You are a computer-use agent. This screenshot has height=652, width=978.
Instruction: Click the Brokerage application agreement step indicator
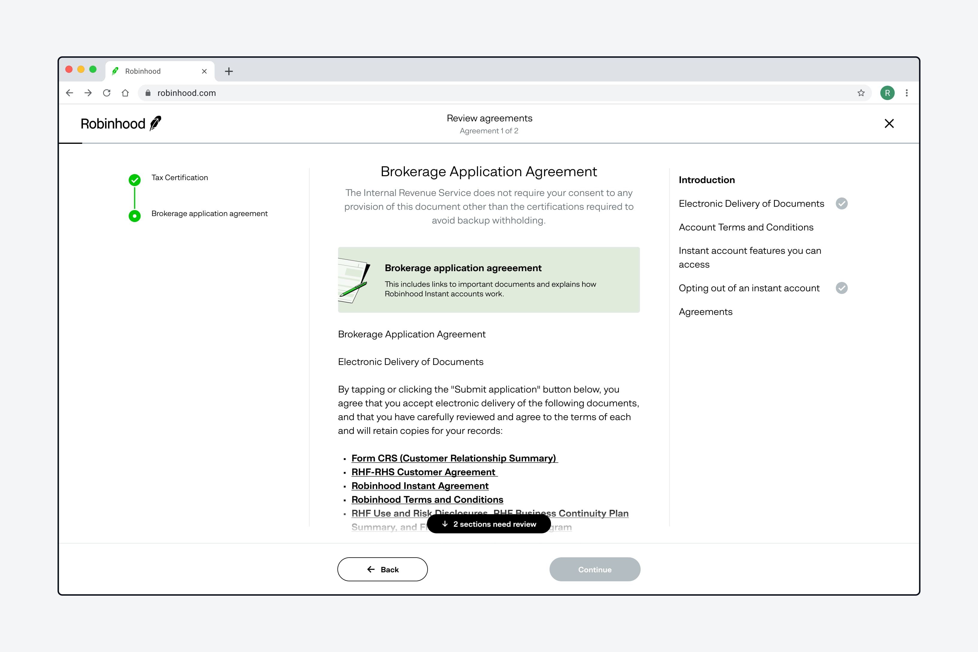134,216
